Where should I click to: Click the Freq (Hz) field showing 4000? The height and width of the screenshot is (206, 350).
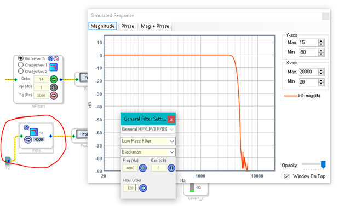130,168
